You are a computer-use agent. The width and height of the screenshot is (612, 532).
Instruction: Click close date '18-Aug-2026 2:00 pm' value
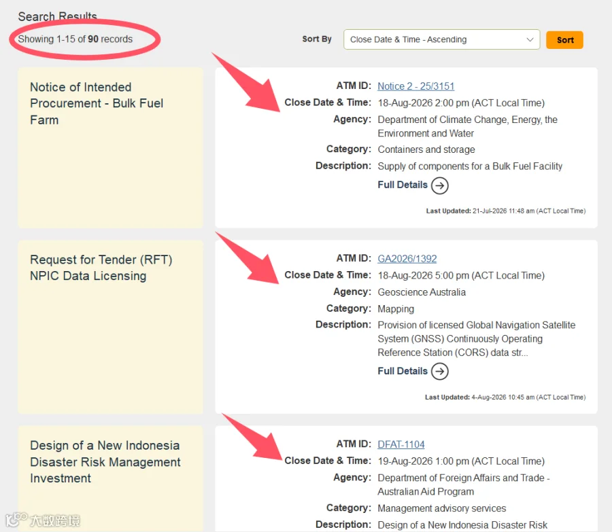pos(461,103)
